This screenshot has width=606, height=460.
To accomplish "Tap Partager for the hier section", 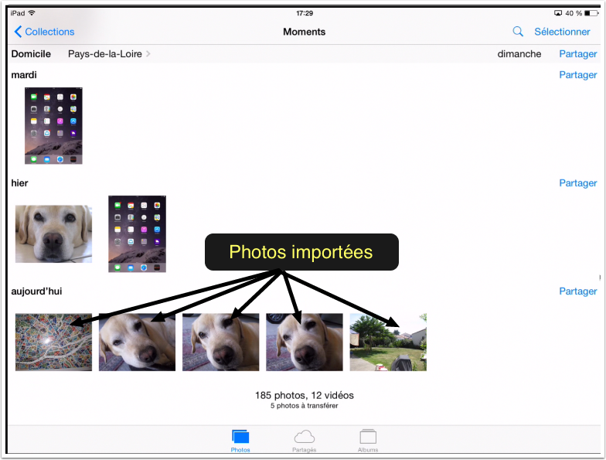I will (x=577, y=183).
